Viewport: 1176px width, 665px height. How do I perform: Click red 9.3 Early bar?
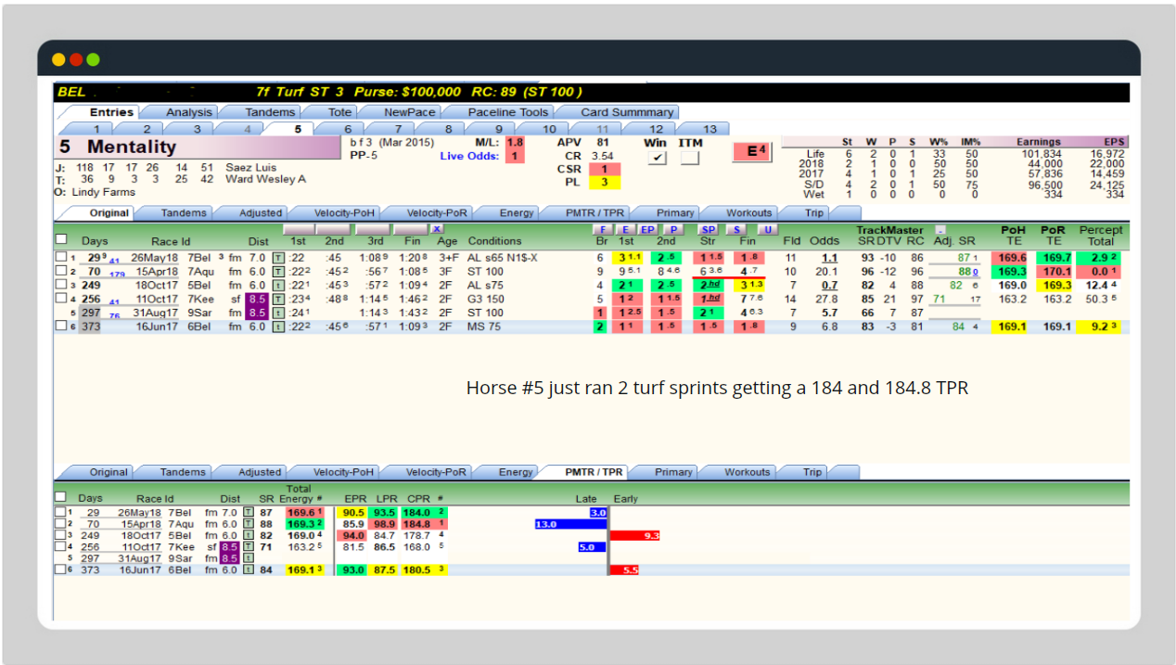[635, 535]
